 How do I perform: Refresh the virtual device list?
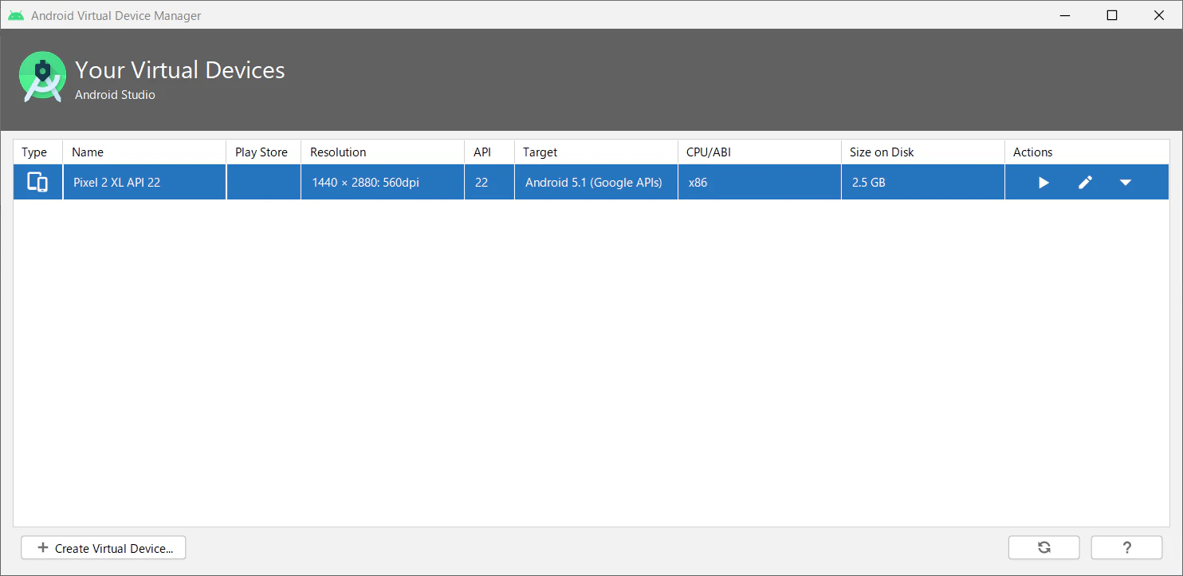coord(1044,547)
